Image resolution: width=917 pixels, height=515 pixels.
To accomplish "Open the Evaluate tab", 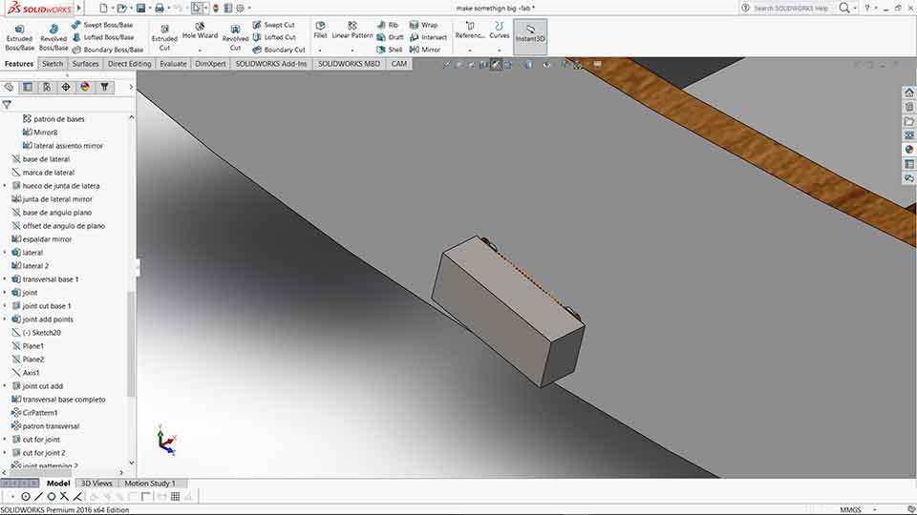I will pyautogui.click(x=173, y=64).
